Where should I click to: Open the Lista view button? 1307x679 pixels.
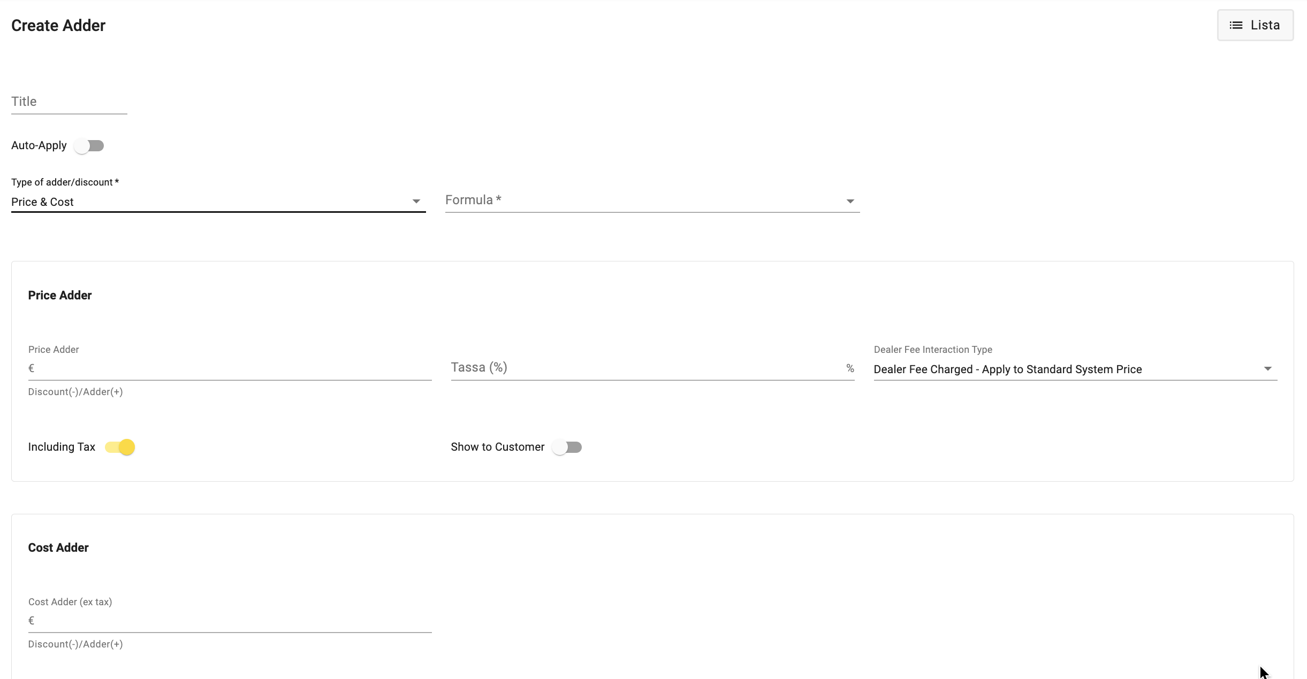pyautogui.click(x=1255, y=25)
